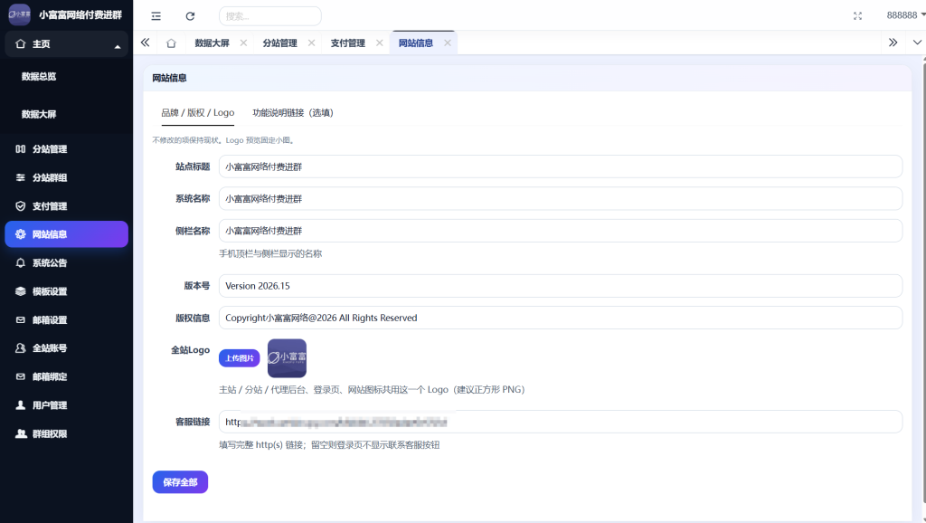Switch to the 分站管理 tab

280,43
